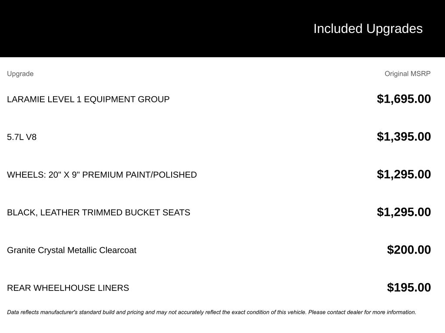Image resolution: width=445 pixels, height=333 pixels.
Task: Click the $195.00 price
Action: 409,287
